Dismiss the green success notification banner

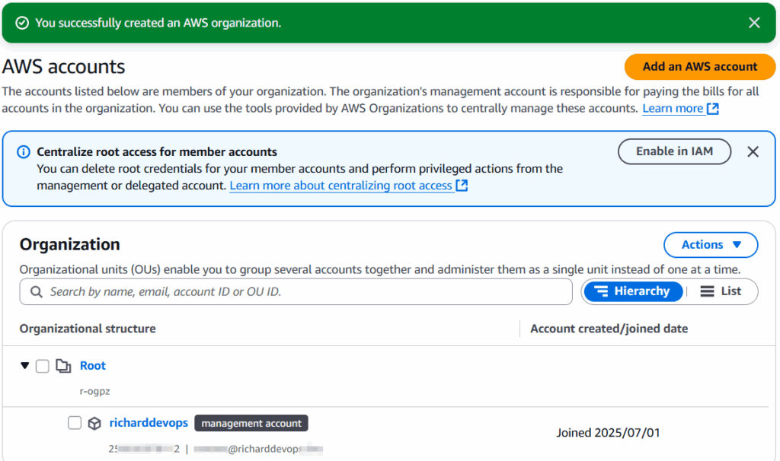coord(754,23)
